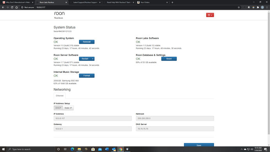Screen dimensions: 270x152
Task: Click the Format internal storage button
Action: tap(86, 76)
